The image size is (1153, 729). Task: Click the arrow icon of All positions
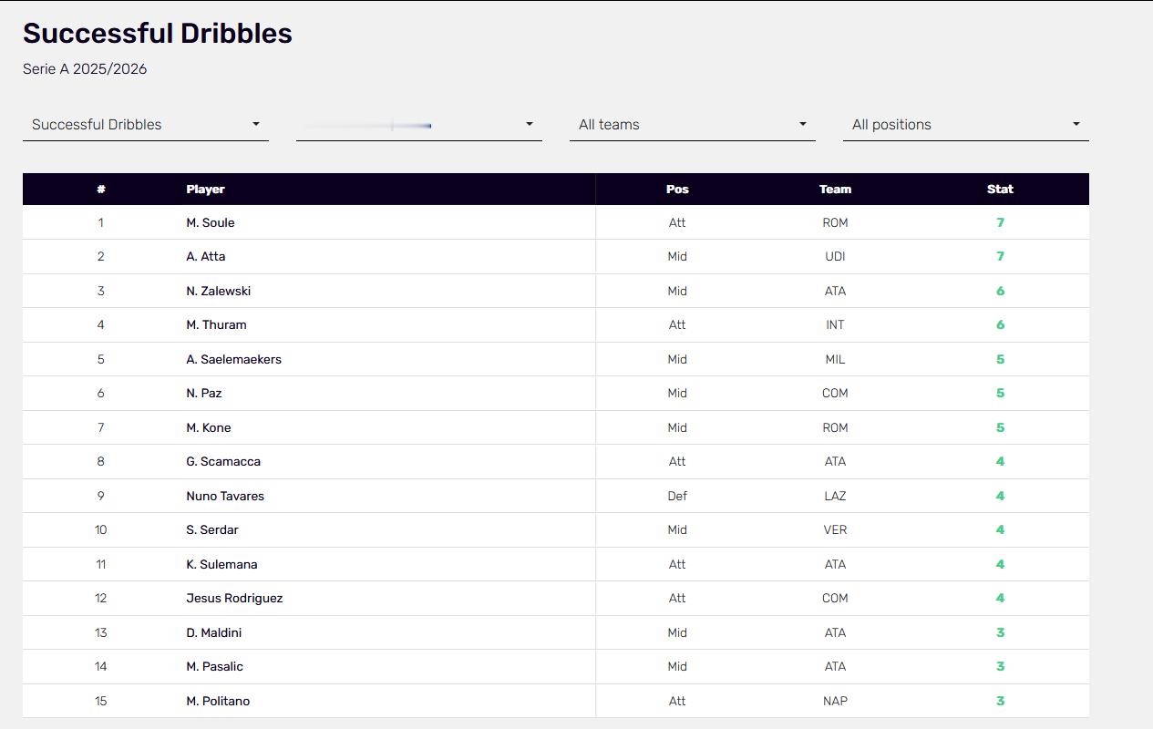click(1076, 124)
